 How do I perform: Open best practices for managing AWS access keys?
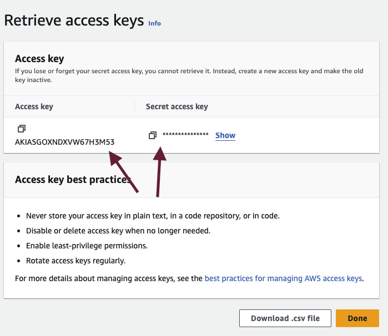[x=284, y=278]
